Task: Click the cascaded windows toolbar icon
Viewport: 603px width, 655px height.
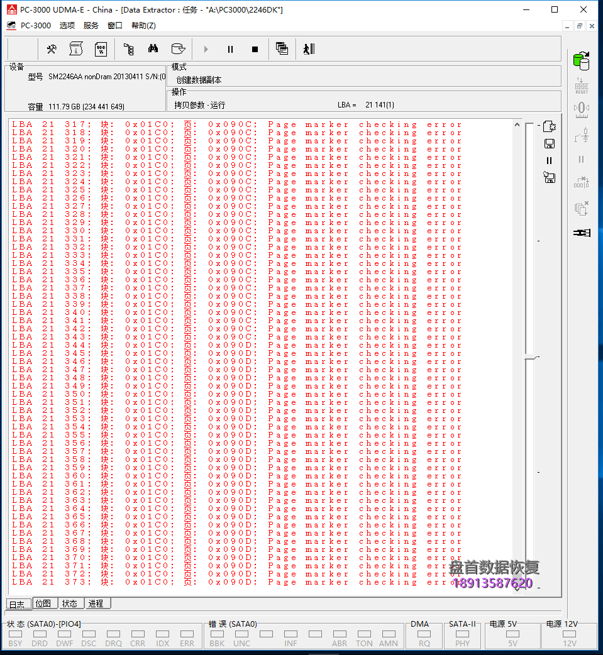Action: (x=282, y=49)
